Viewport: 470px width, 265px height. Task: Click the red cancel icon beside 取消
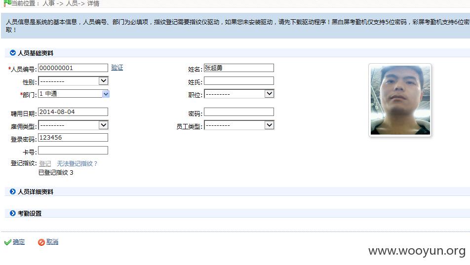(x=41, y=242)
